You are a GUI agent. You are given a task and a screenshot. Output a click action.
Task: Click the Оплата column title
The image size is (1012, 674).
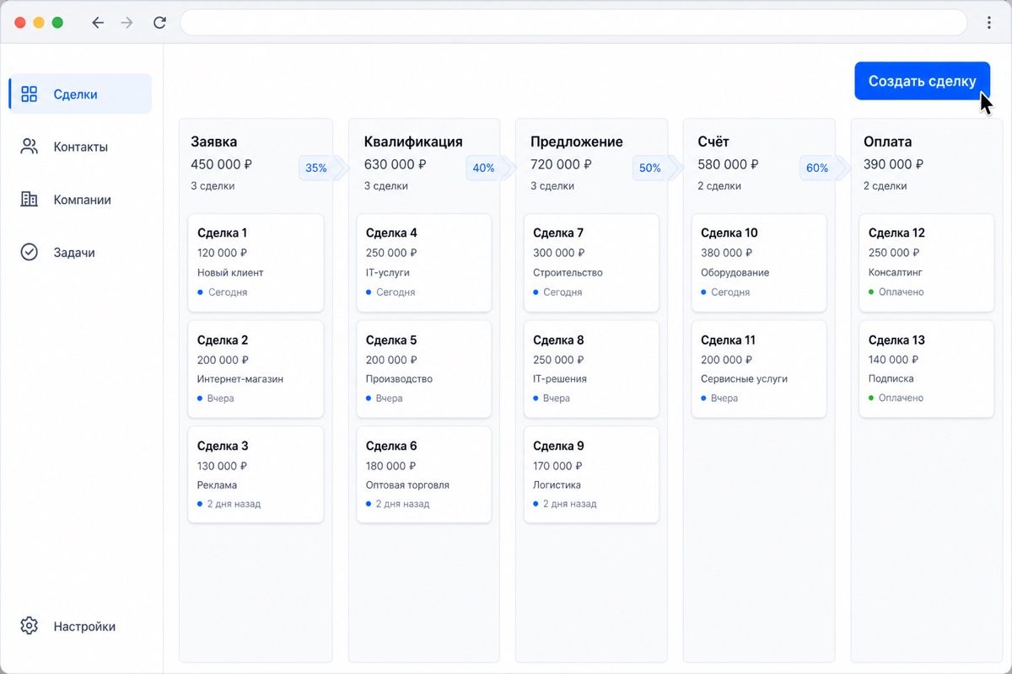[888, 142]
